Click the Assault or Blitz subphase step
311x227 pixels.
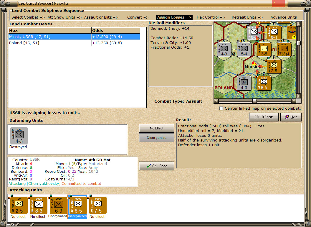[101, 17]
